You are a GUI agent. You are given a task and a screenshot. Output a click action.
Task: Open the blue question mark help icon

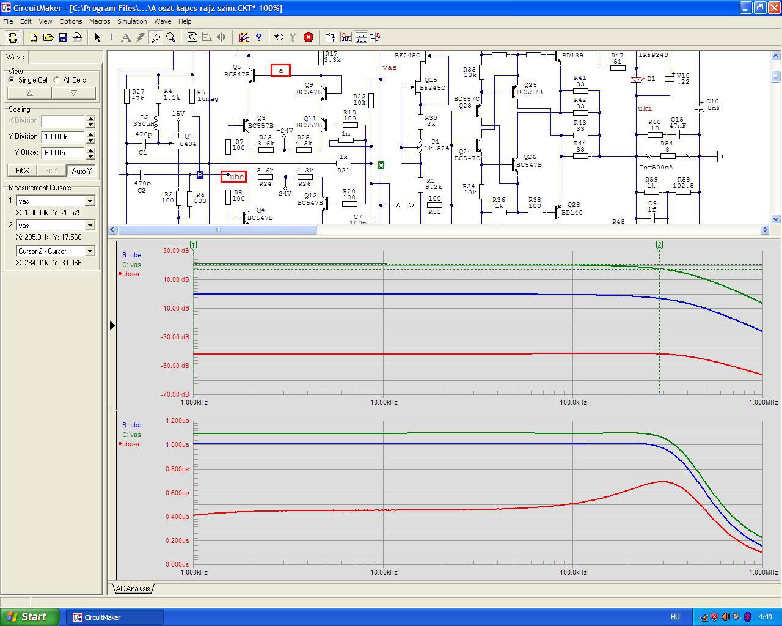point(258,37)
